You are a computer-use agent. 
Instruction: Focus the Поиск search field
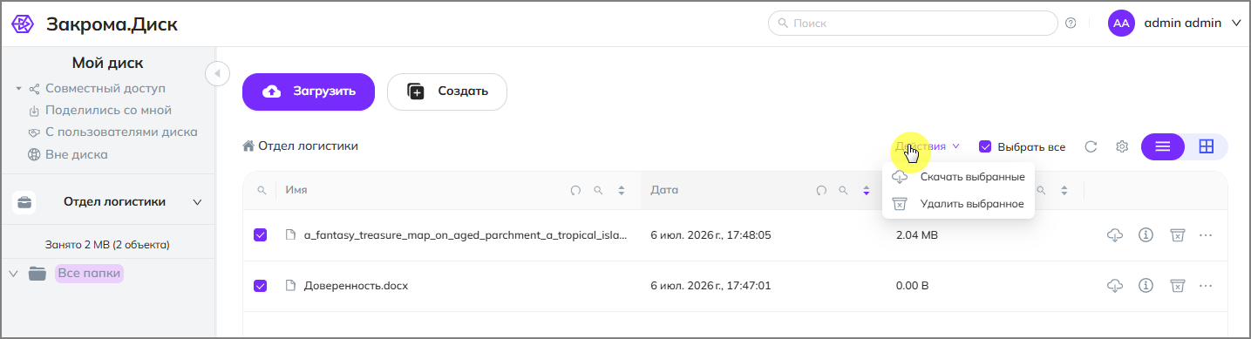913,24
